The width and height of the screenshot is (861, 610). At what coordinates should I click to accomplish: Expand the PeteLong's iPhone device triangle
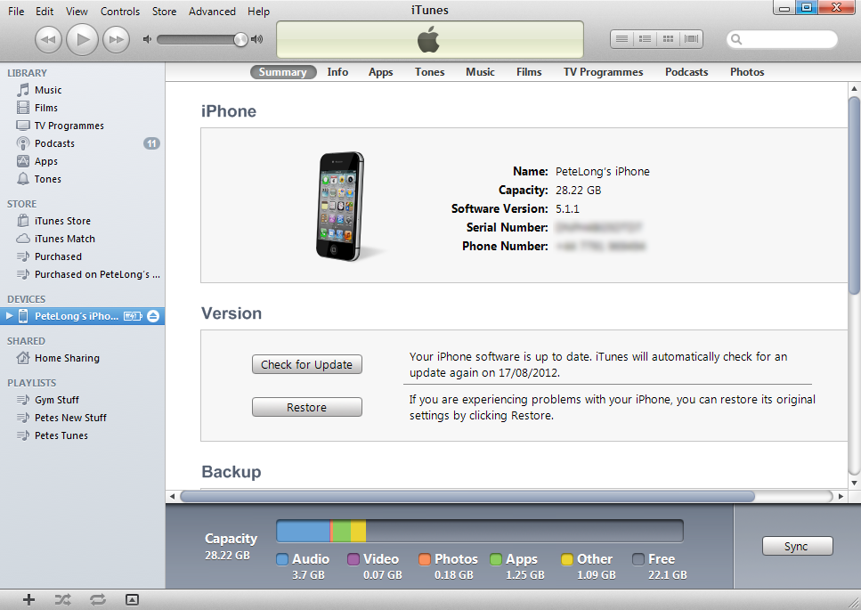click(9, 316)
